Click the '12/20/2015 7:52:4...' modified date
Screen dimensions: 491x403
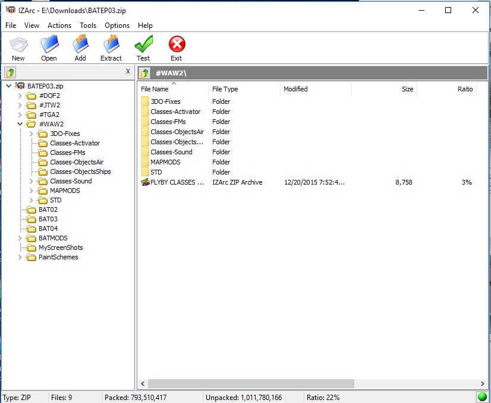pos(314,182)
